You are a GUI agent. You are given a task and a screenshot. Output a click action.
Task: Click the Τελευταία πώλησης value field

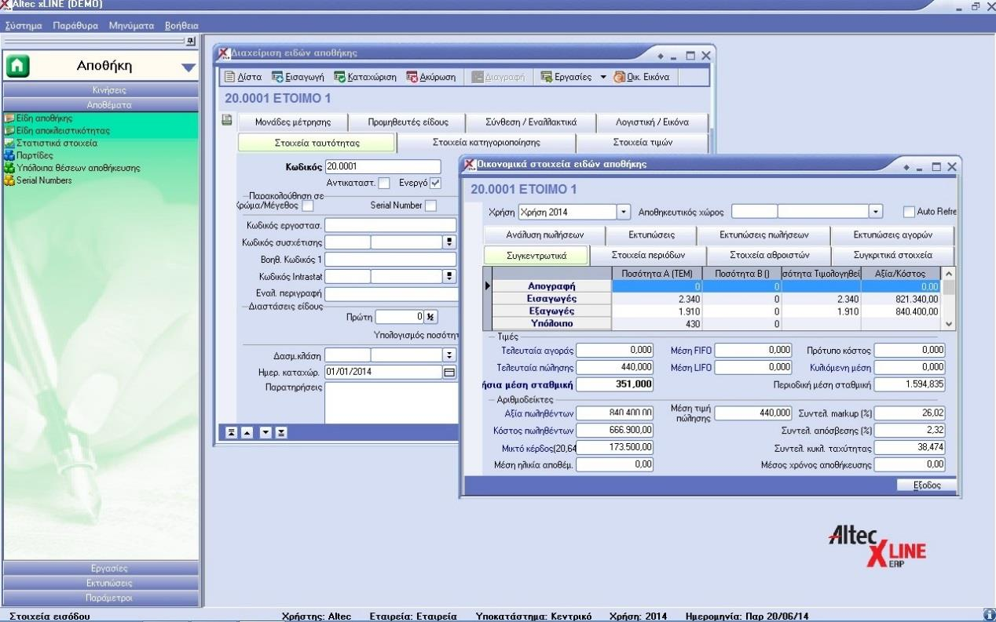coord(617,367)
